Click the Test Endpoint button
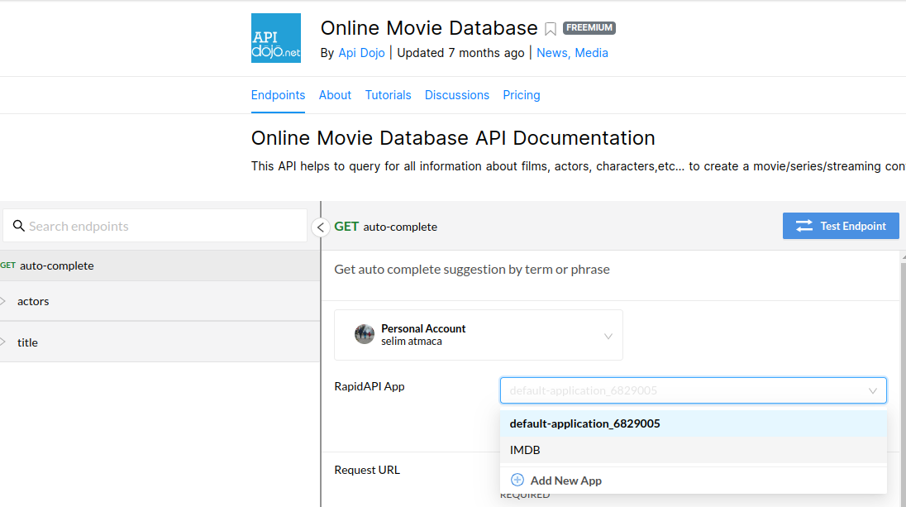 841,226
